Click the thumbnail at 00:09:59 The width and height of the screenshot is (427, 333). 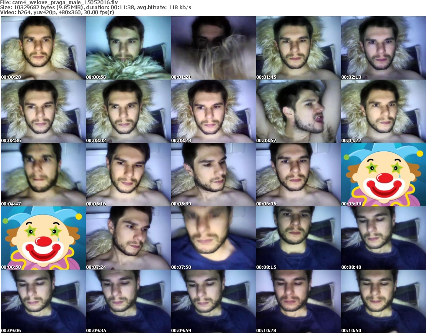pyautogui.click(x=213, y=301)
